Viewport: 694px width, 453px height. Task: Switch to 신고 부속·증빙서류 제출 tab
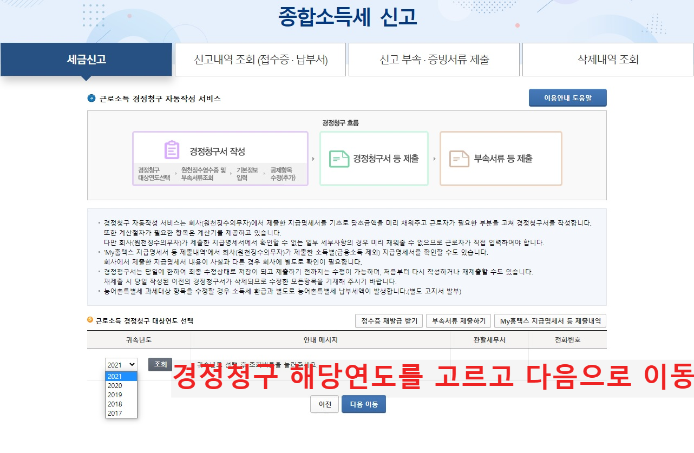tap(434, 60)
